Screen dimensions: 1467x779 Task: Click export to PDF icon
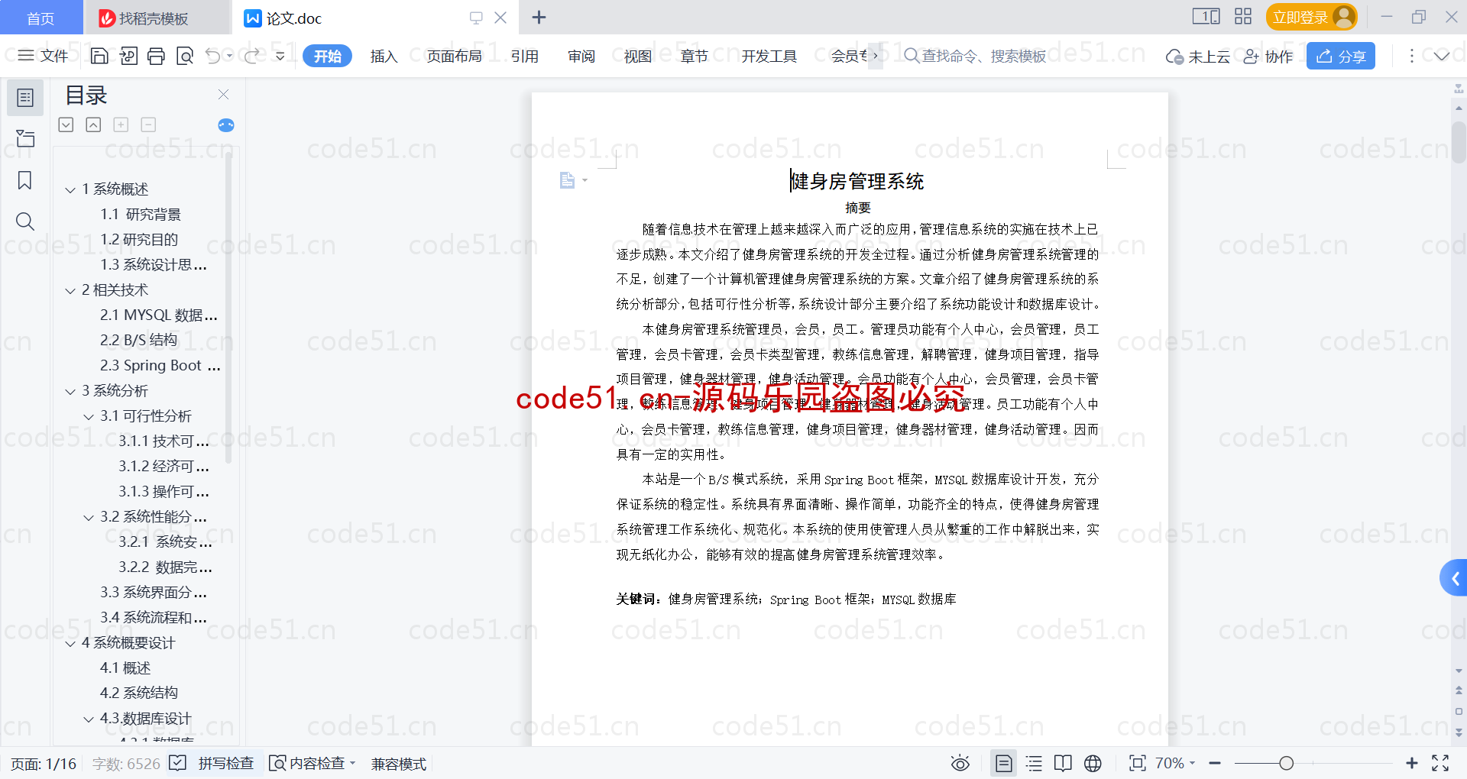click(x=128, y=56)
